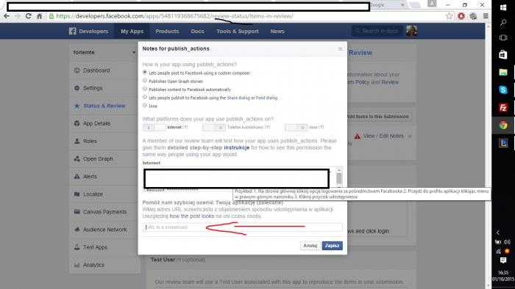
Task: Select the Share dialog or Feed dialog radio
Action: (x=145, y=97)
